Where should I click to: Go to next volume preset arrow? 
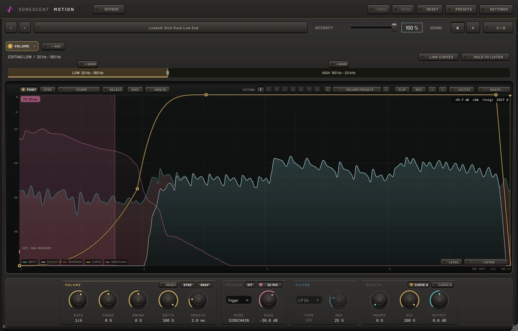point(386,90)
